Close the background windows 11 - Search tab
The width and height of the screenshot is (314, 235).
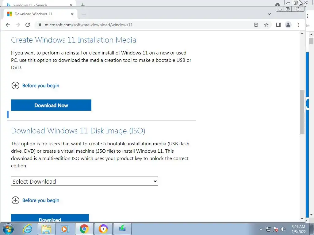click(71, 5)
